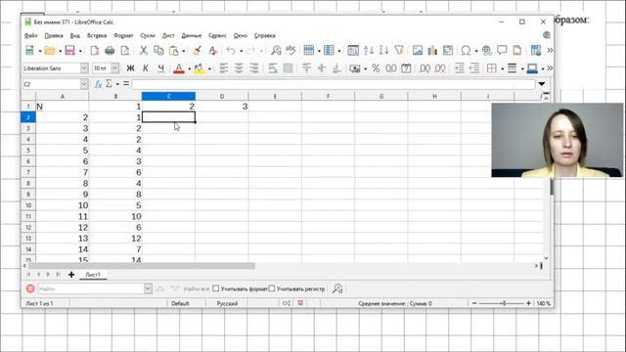Undo last action with Undo arrow
The width and height of the screenshot is (626, 352).
coord(231,50)
